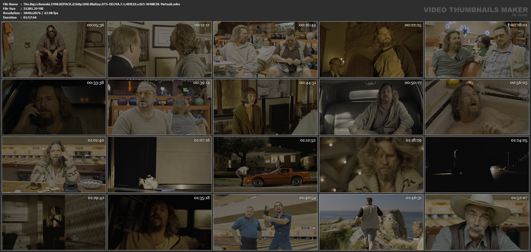Pick the 01:40:54 bowling alley frame
531x252 pixels.
click(265, 222)
